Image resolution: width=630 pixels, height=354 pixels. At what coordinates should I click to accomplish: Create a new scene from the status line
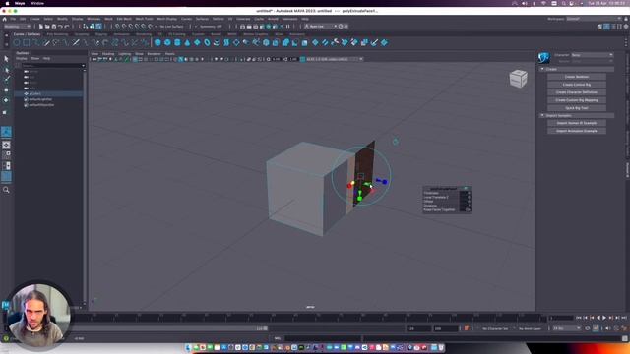point(41,27)
